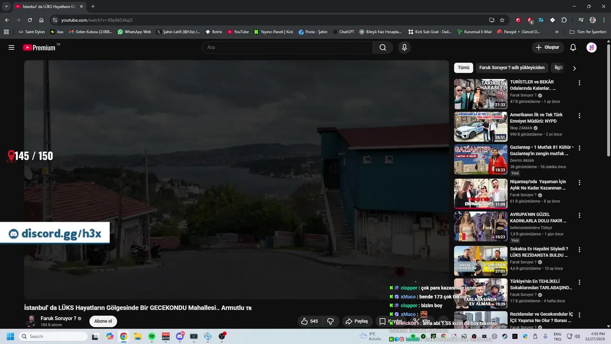Open taskbar weather widget 5°C Bulutlu
This screenshot has height=344, width=611.
pos(370,336)
